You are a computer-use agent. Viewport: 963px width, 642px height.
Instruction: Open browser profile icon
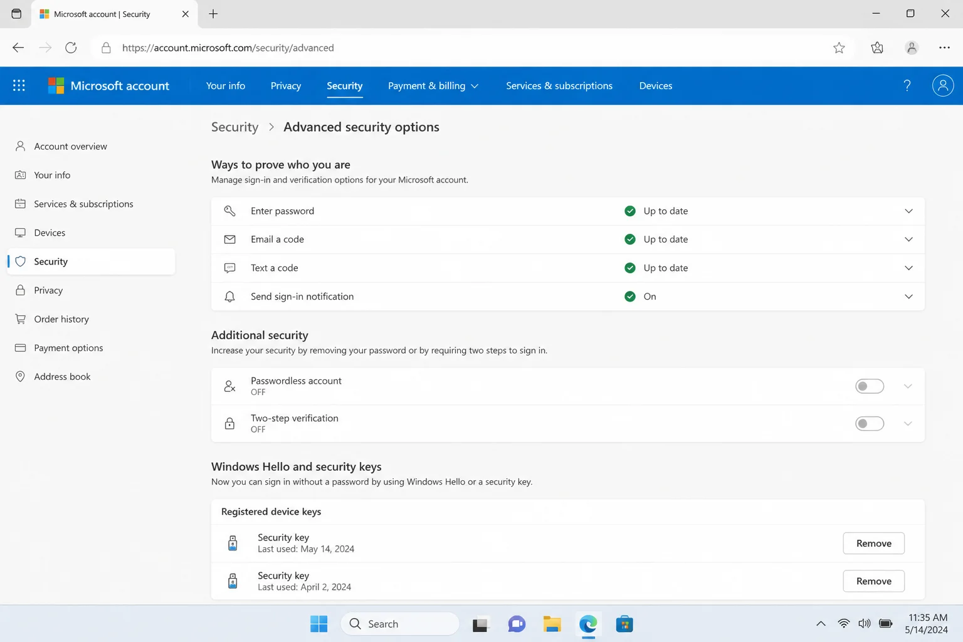point(912,48)
